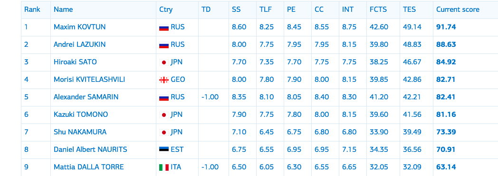Open Morisi KVITELASHVILI's name link
498x176 pixels.
click(89, 79)
